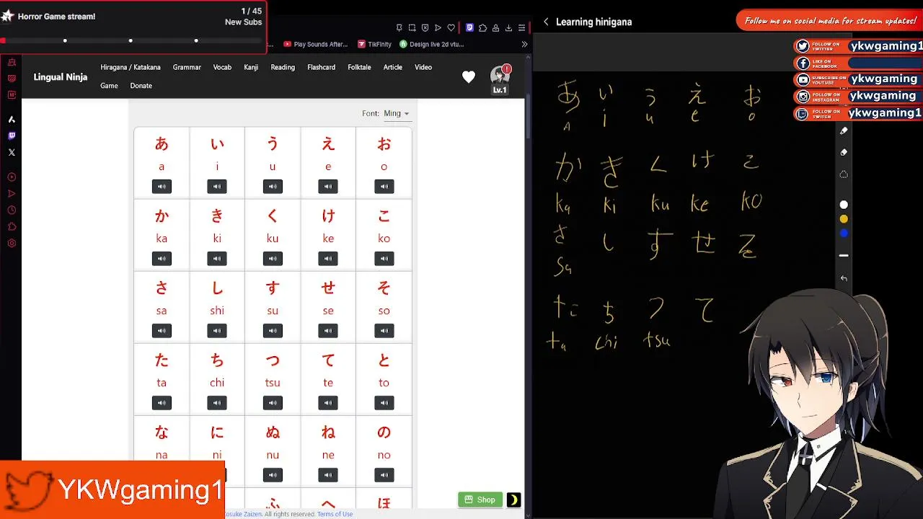The height and width of the screenshot is (519, 923).
Task: Click the browser toolbar snapshot icon
Action: (412, 28)
